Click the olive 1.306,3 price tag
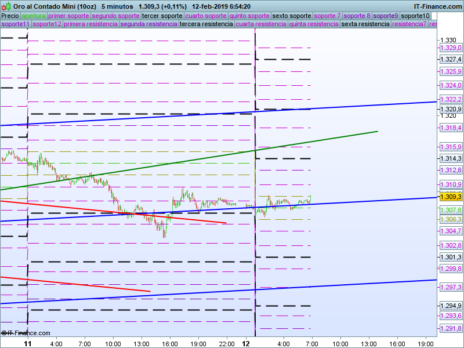The width and height of the screenshot is (464, 348). [451, 219]
